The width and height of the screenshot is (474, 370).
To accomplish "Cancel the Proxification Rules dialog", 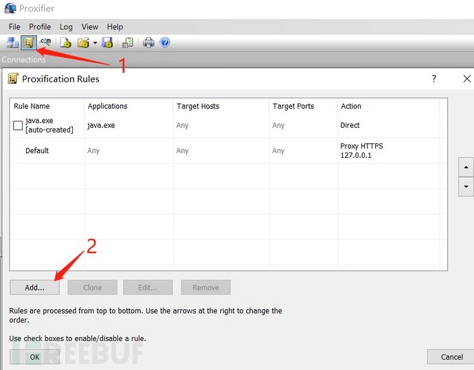I will (451, 357).
